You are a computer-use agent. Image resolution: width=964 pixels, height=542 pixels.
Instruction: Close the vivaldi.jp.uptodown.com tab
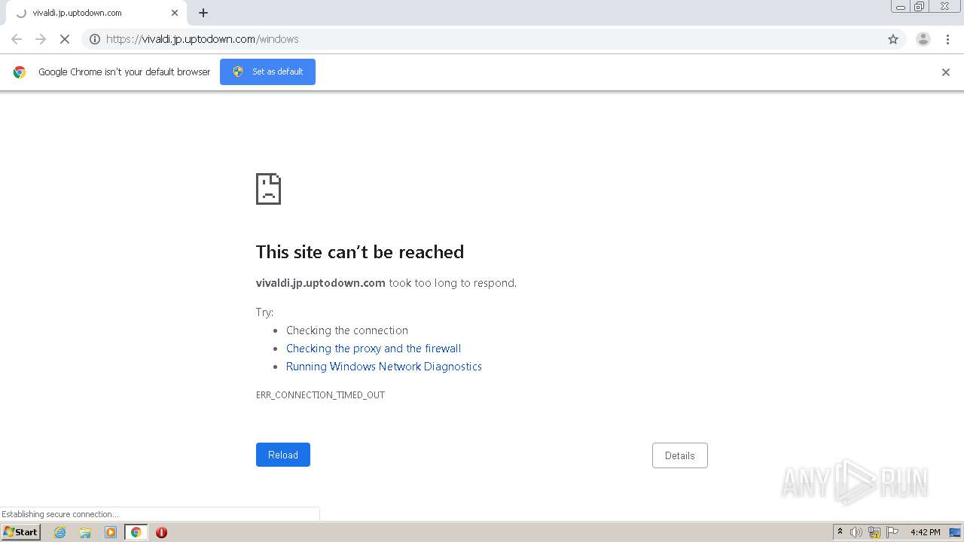[175, 13]
